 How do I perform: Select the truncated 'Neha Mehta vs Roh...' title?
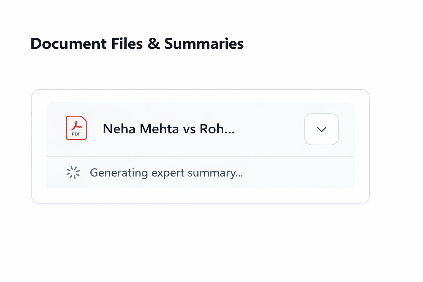click(169, 129)
